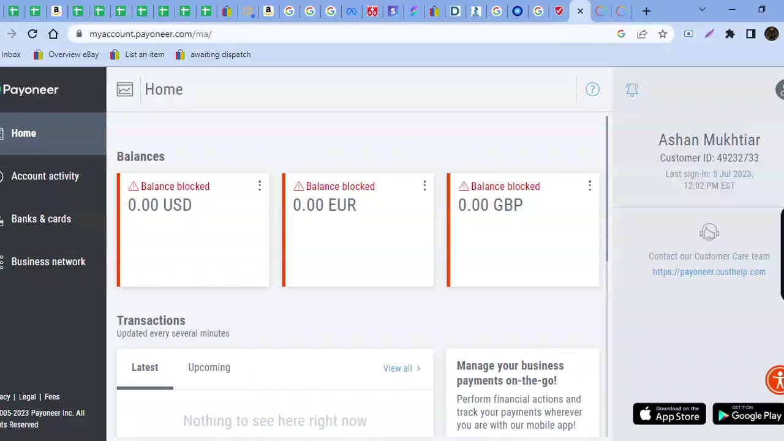View site info via the padlock icon
Image resolution: width=784 pixels, height=441 pixels.
(x=79, y=34)
